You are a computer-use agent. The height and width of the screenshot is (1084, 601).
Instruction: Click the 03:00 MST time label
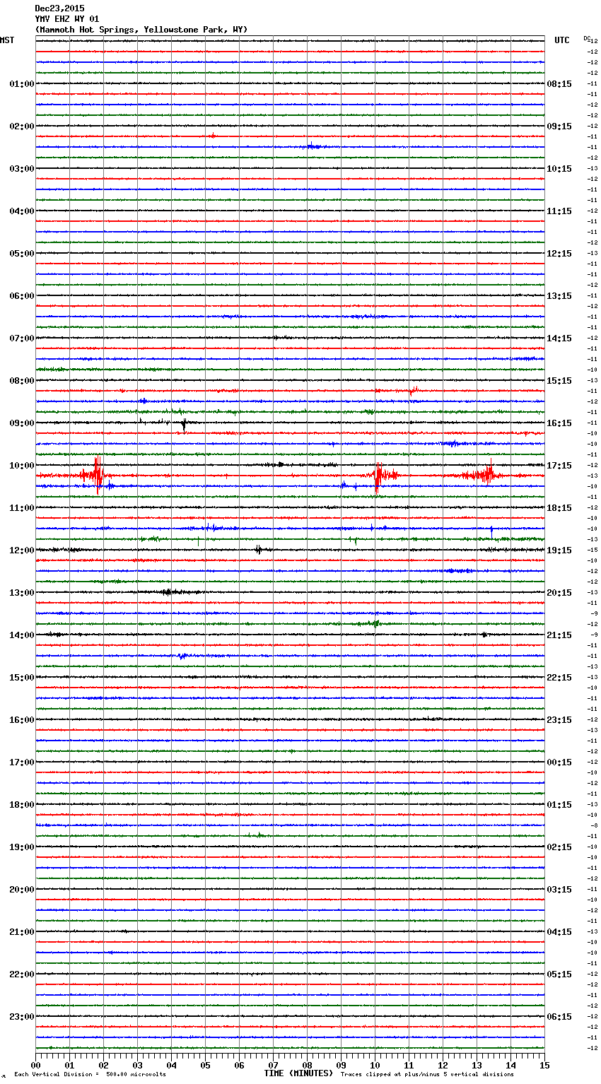pyautogui.click(x=22, y=169)
